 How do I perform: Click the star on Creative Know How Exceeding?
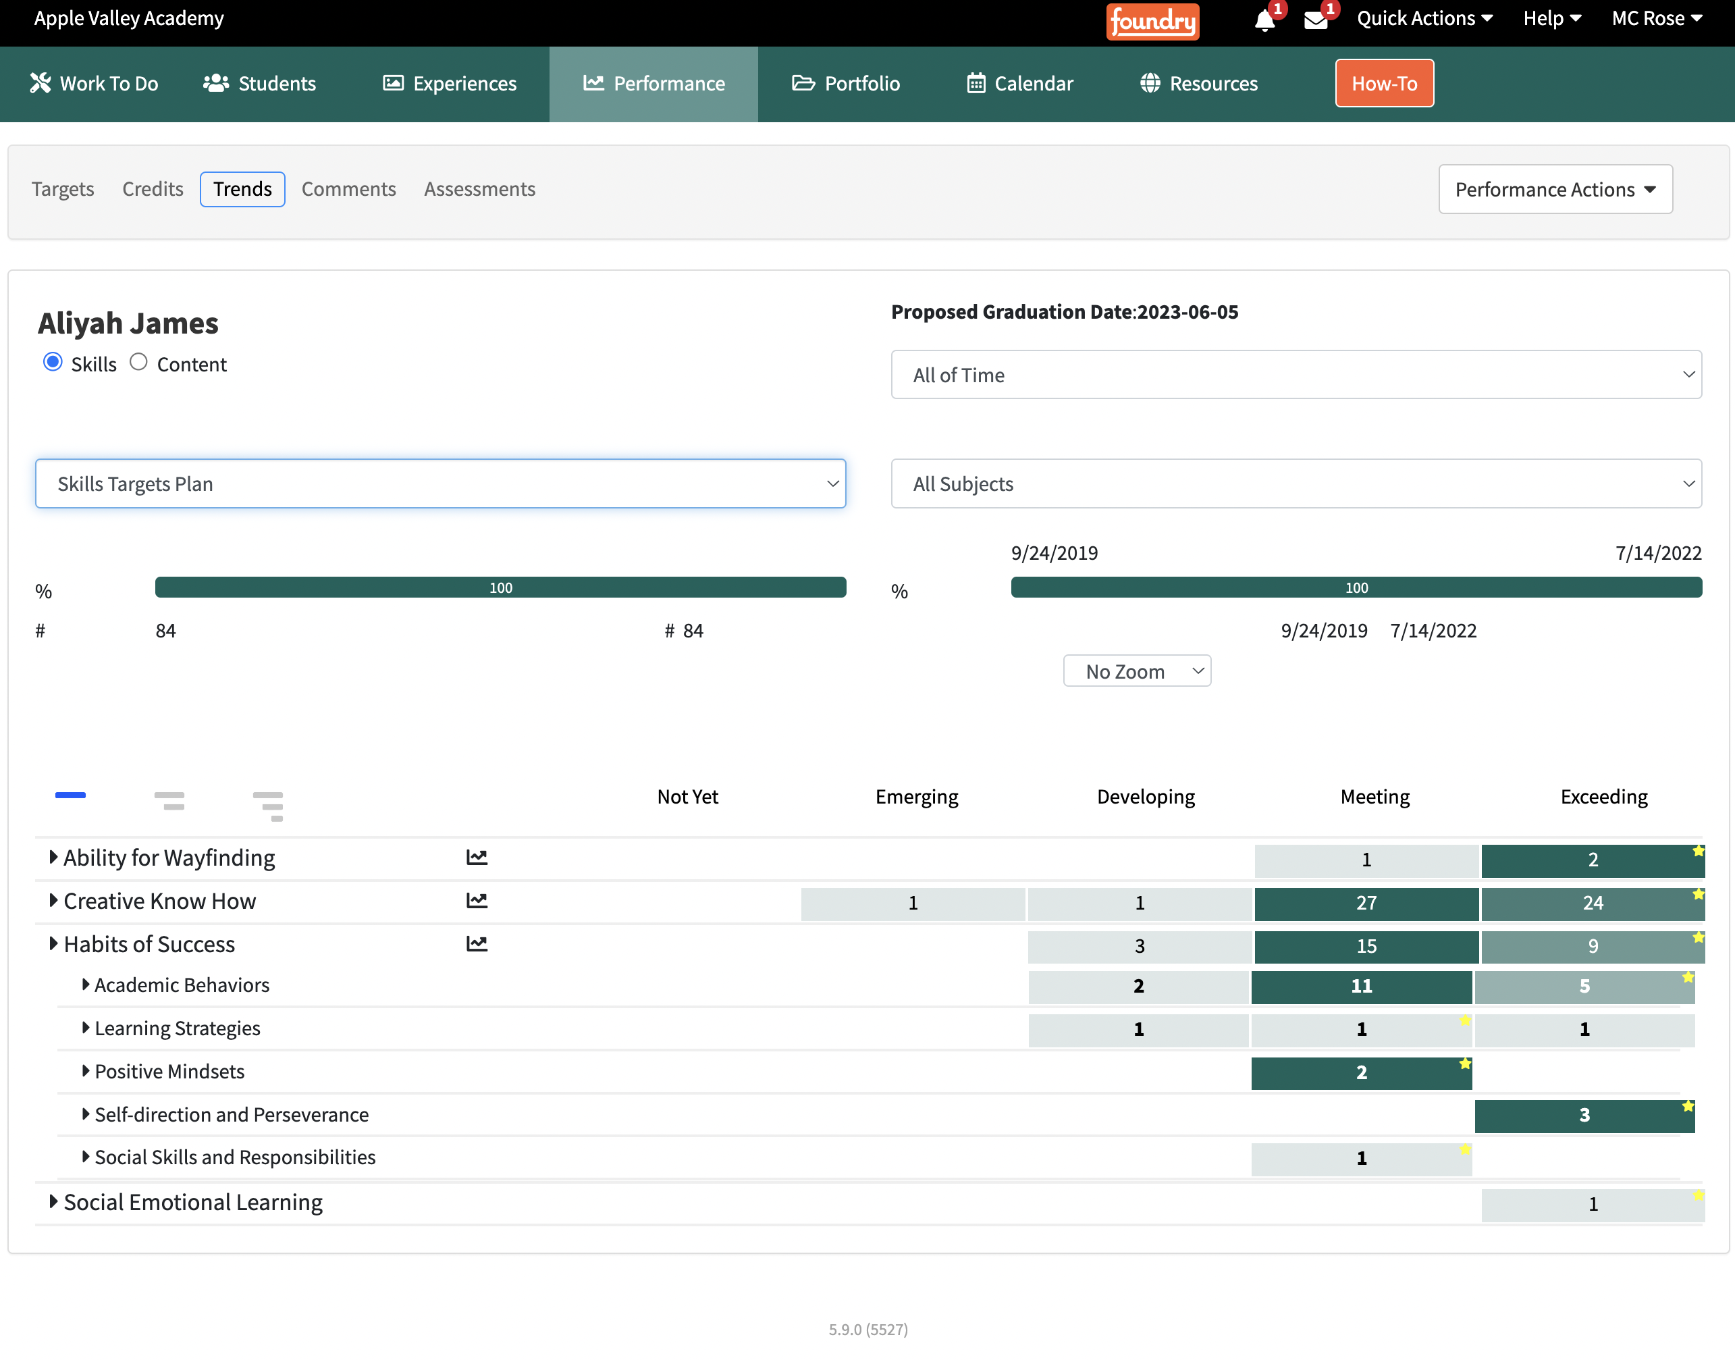(1698, 893)
